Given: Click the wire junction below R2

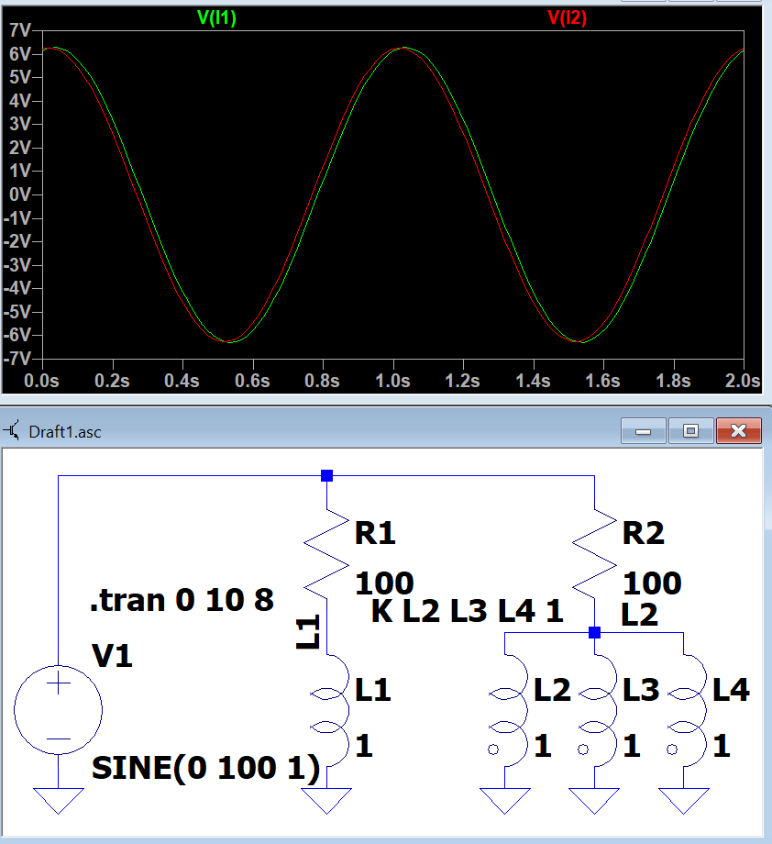Looking at the screenshot, I should click(x=594, y=632).
